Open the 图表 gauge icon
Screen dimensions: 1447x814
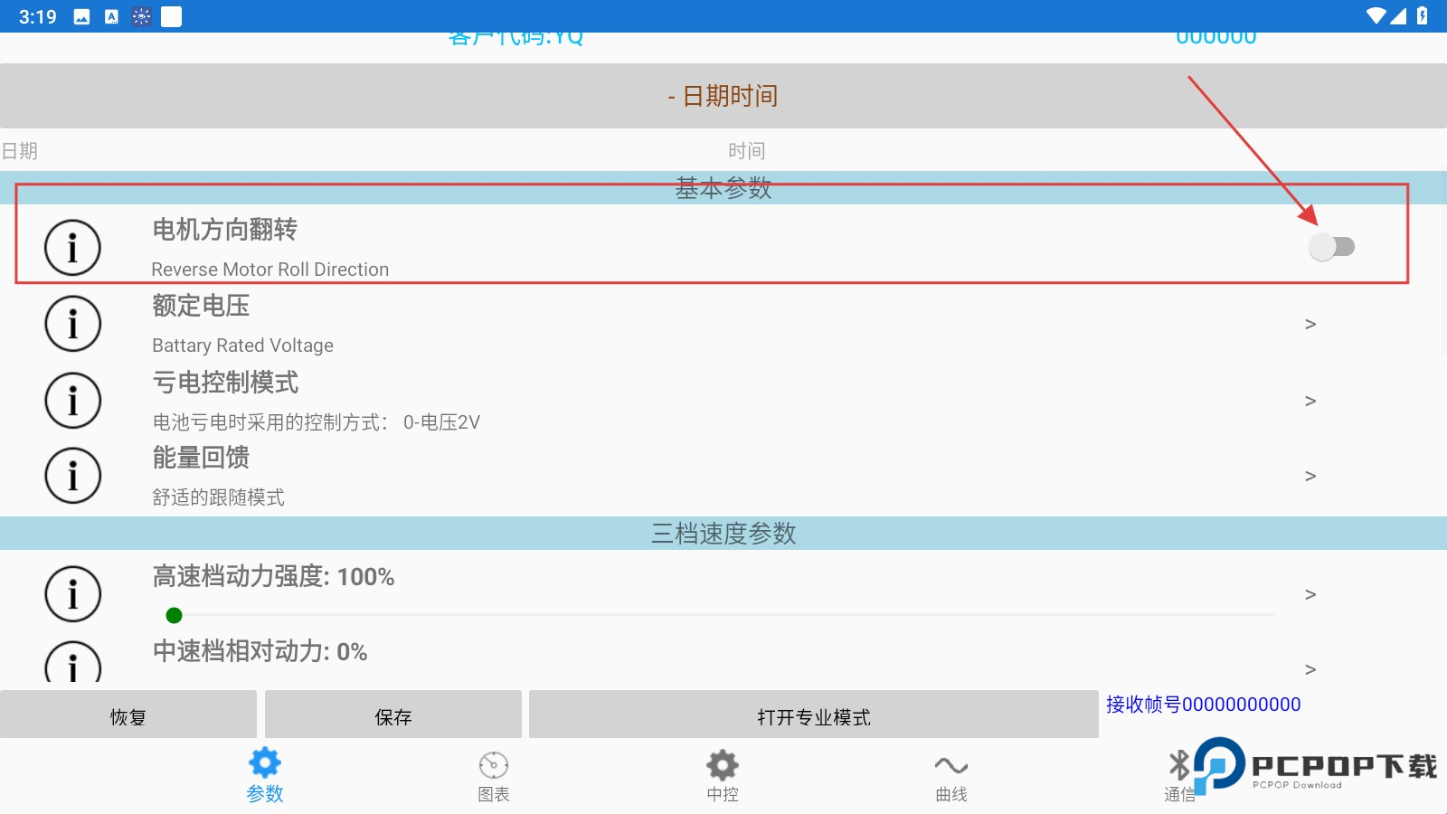[493, 764]
